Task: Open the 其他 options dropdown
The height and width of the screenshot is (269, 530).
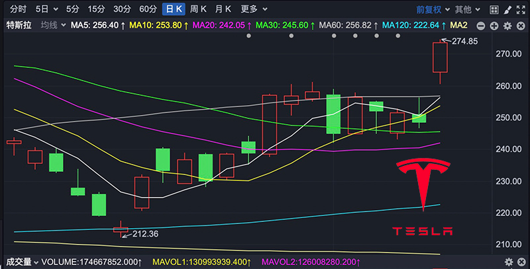Action: point(468,9)
